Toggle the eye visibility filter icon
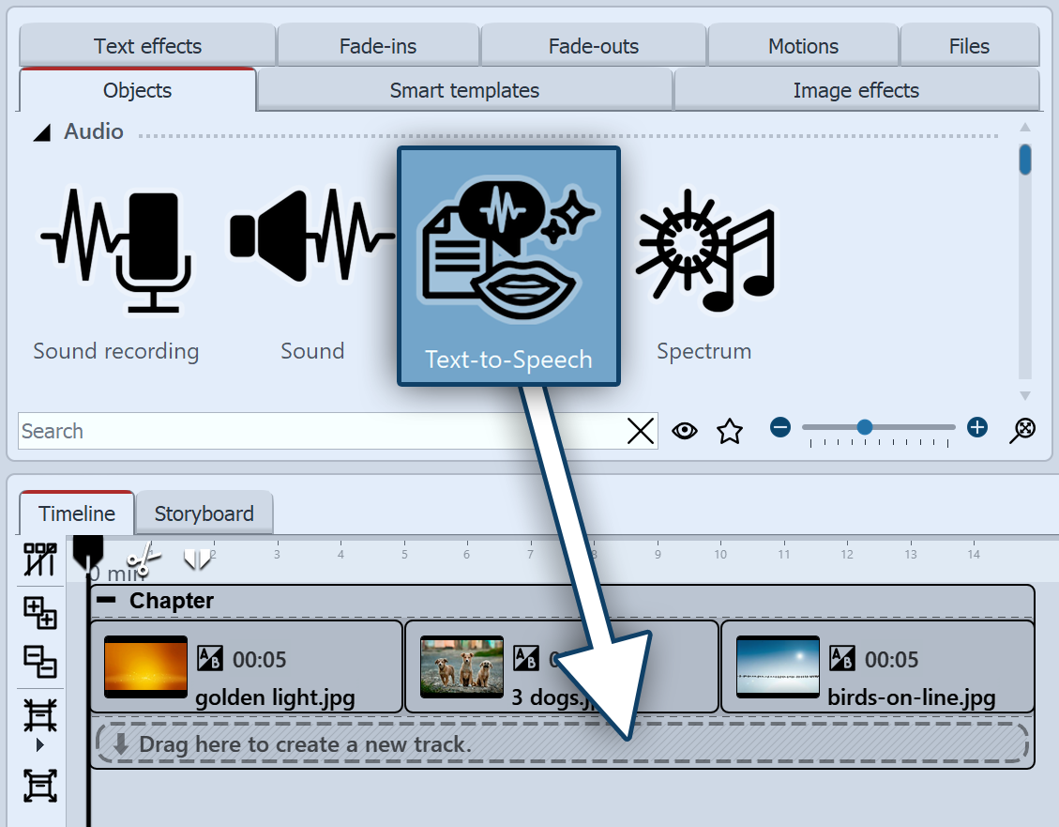 (685, 431)
